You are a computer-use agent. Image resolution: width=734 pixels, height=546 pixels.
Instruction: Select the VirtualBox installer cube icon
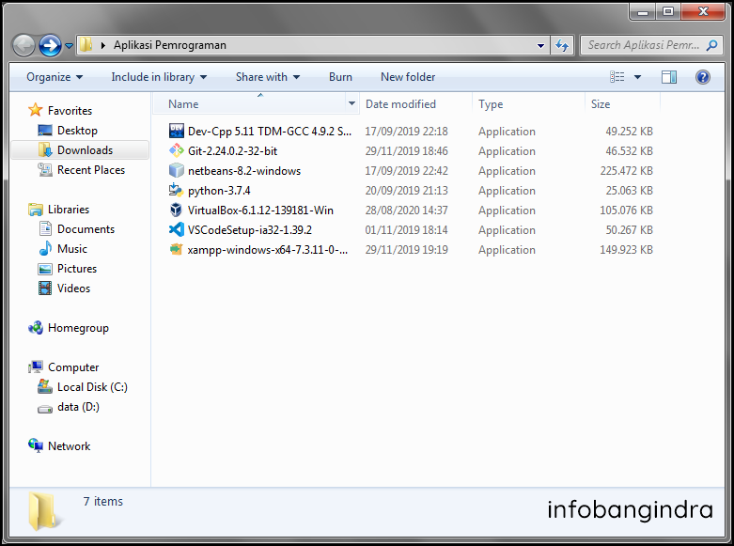tap(177, 210)
